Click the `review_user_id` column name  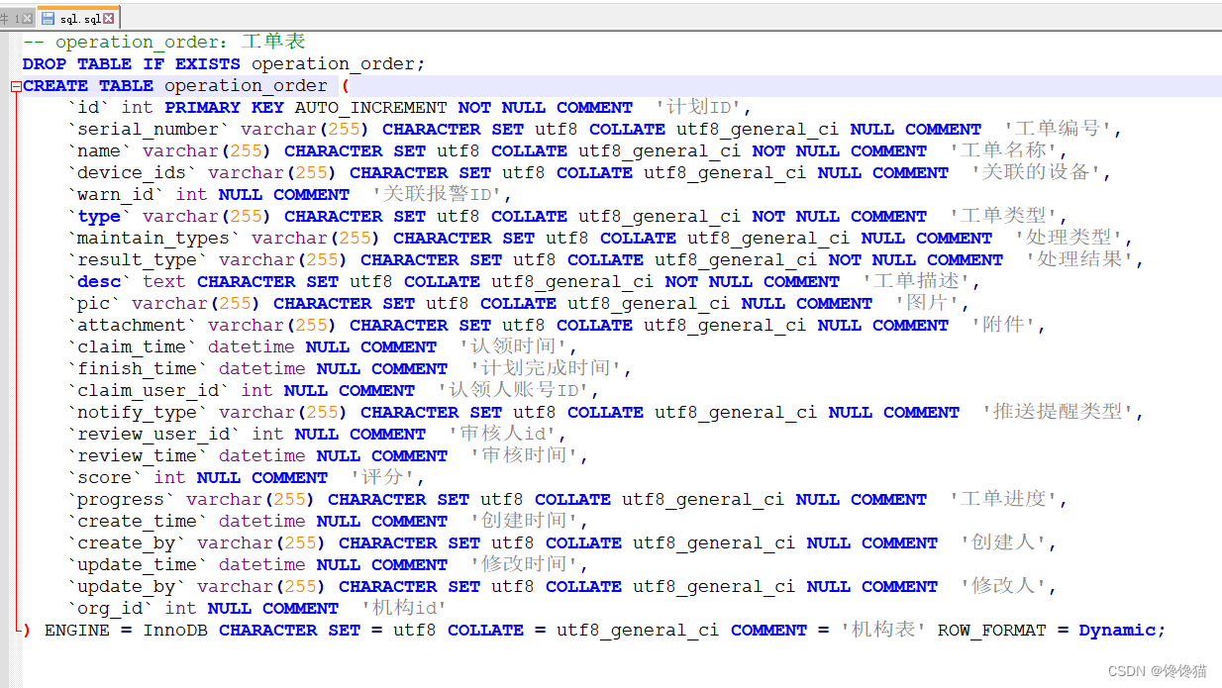[x=153, y=434]
